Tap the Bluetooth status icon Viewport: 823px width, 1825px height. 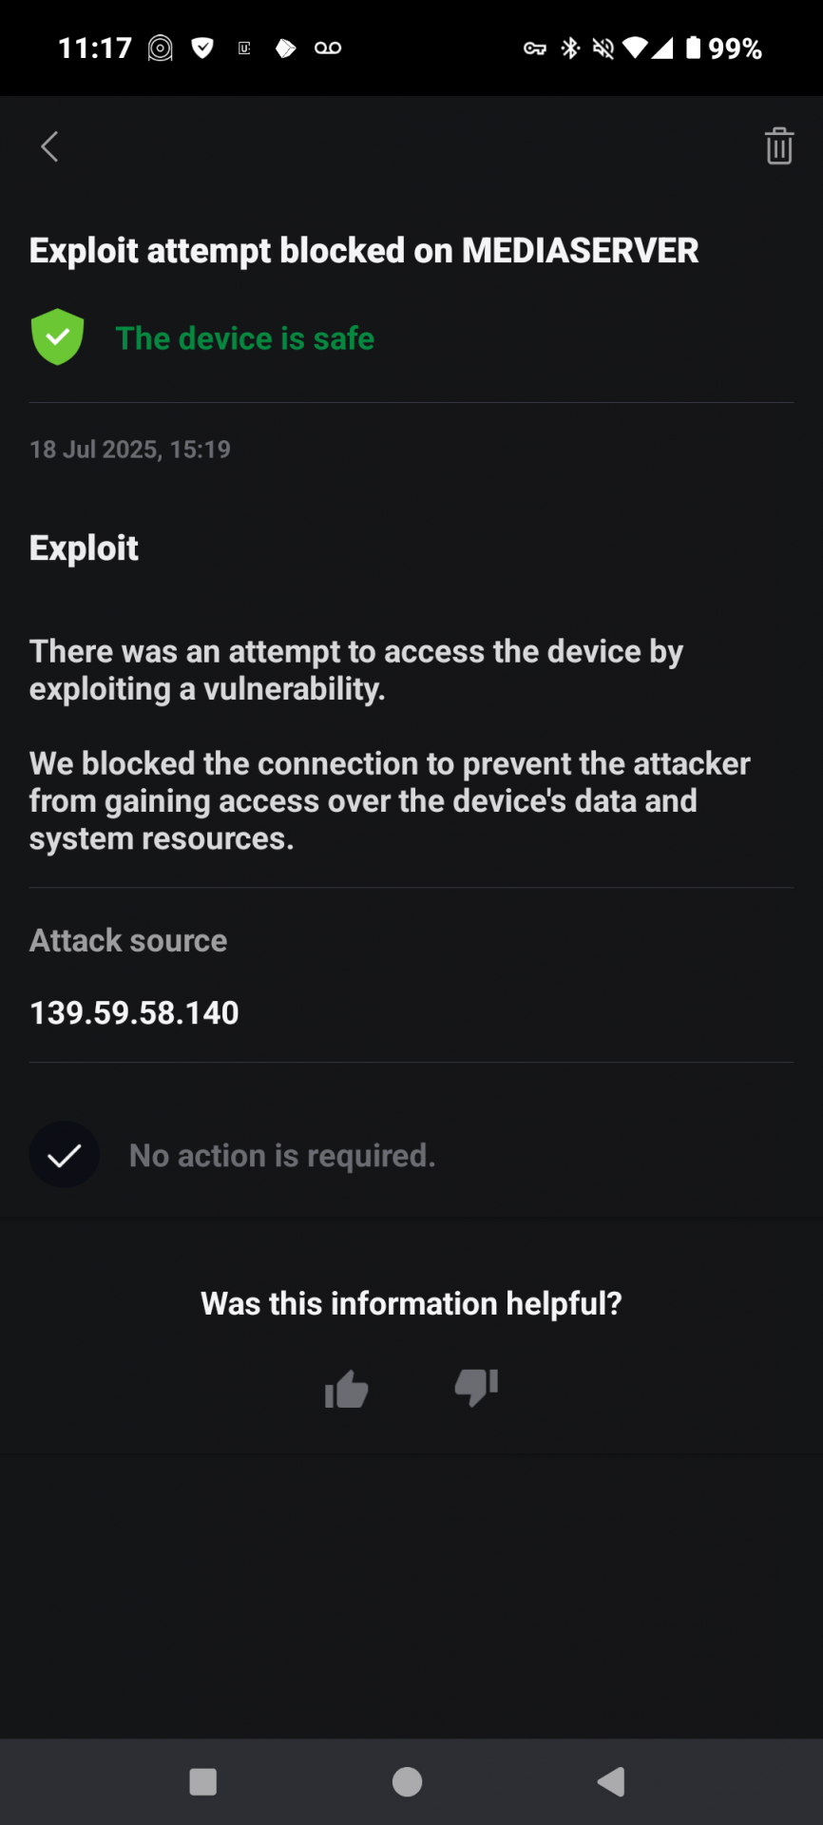click(x=570, y=48)
